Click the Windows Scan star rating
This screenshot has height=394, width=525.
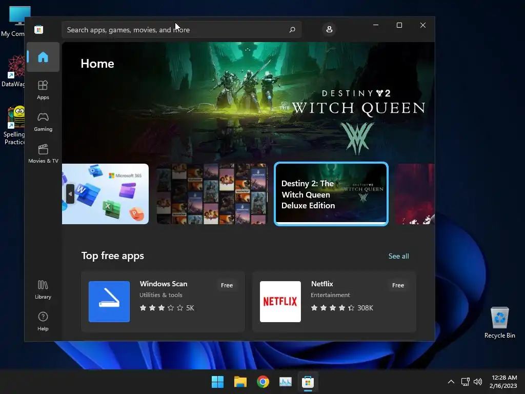pos(167,308)
